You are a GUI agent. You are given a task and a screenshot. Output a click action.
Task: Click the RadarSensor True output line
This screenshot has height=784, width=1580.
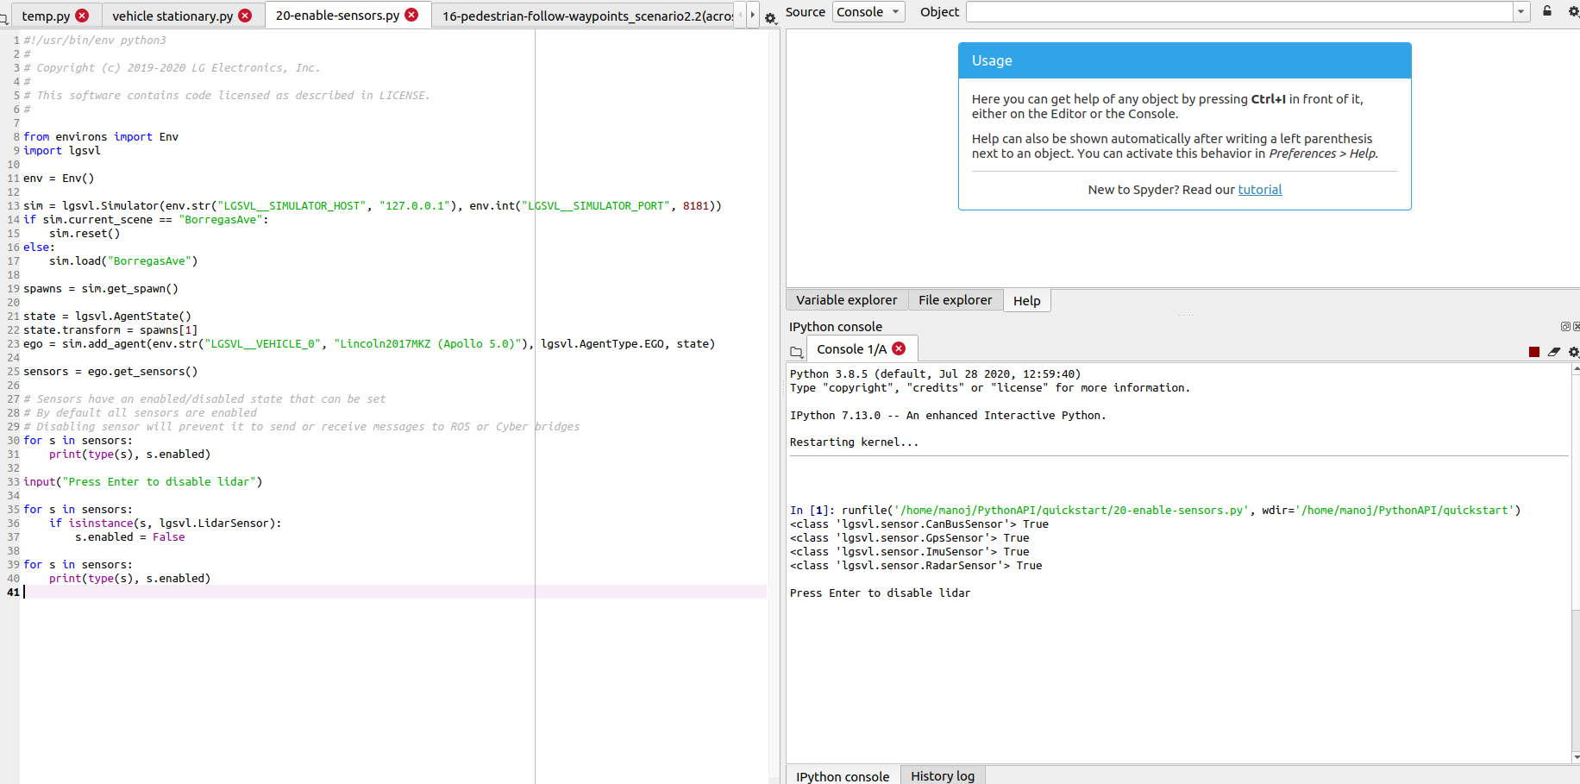click(916, 565)
